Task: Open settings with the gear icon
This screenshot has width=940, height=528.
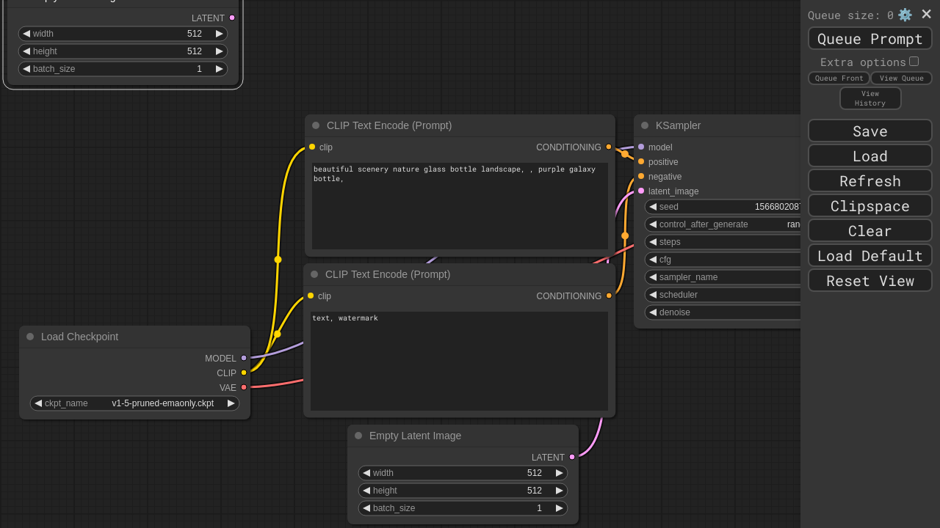Action: click(x=905, y=15)
